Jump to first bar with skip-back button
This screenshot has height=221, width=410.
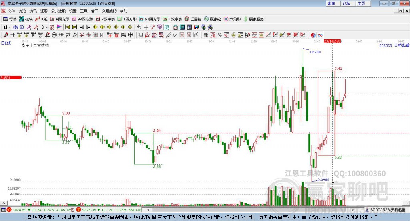pyautogui.click(x=67, y=27)
